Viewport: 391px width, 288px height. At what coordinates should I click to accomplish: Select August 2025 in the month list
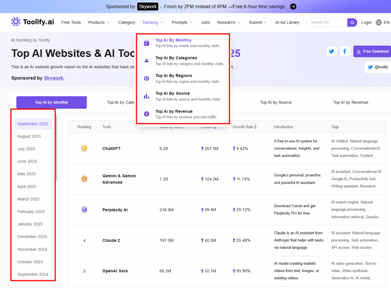point(29,136)
